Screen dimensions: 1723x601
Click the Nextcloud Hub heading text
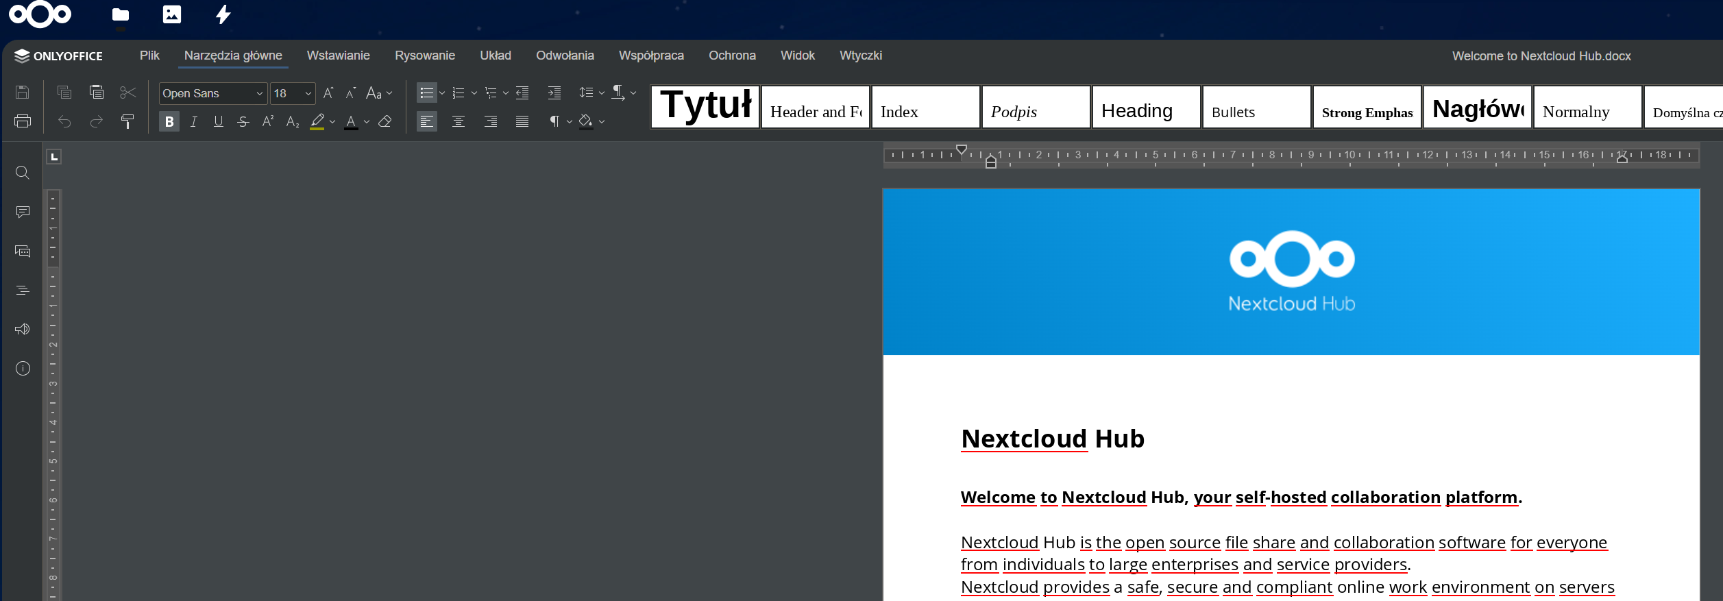(x=1053, y=439)
